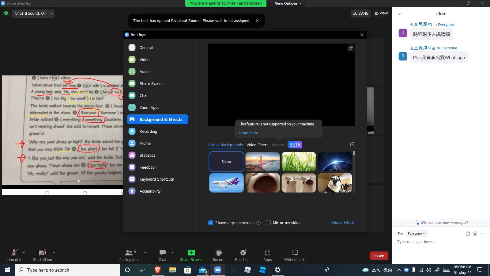Open green screen help info icon
Viewport: 490px width, 276px height.
(x=258, y=223)
